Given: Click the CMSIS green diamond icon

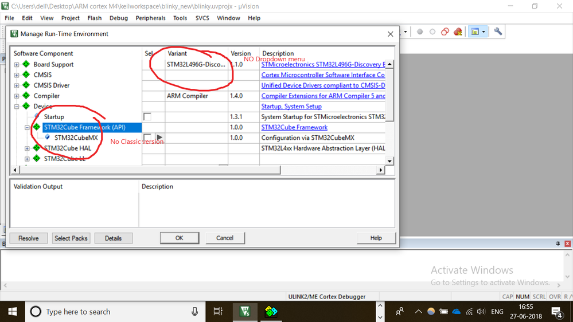Looking at the screenshot, I should (26, 74).
